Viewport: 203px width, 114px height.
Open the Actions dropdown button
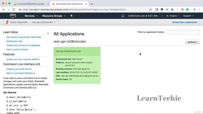[x=193, y=42]
